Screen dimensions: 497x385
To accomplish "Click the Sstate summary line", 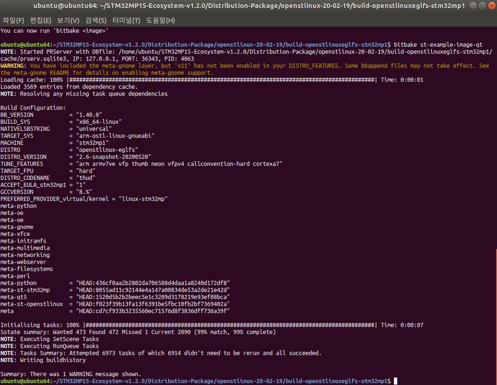I will point(138,332).
